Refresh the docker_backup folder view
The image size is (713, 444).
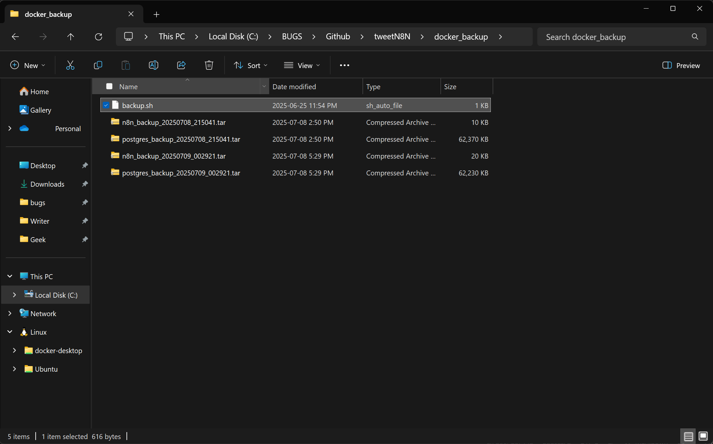click(x=98, y=37)
